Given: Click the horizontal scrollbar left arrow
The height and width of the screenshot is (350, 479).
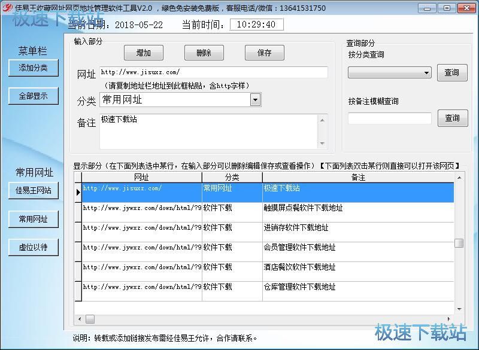Looking at the screenshot, I should coord(80,319).
